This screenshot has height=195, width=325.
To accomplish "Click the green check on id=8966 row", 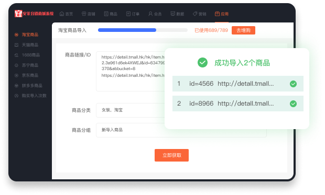I will click(x=293, y=104).
